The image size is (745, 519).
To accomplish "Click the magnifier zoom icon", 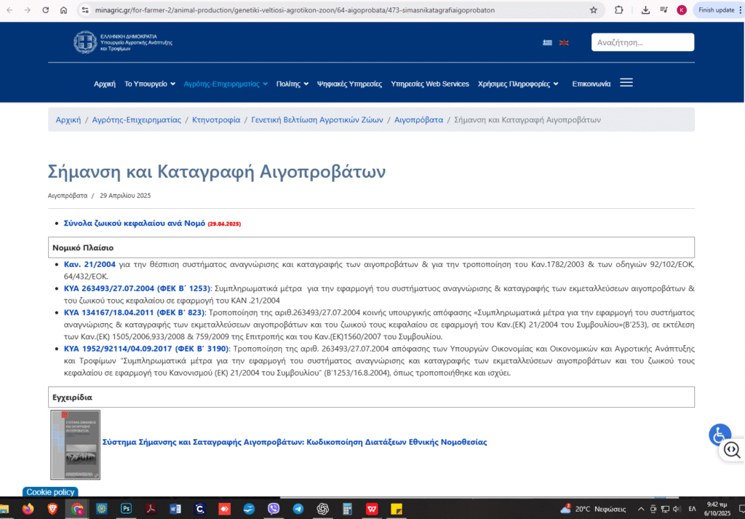I will click(x=731, y=451).
